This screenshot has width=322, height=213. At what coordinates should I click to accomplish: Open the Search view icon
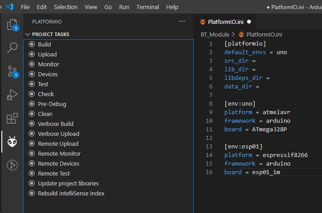tap(12, 48)
